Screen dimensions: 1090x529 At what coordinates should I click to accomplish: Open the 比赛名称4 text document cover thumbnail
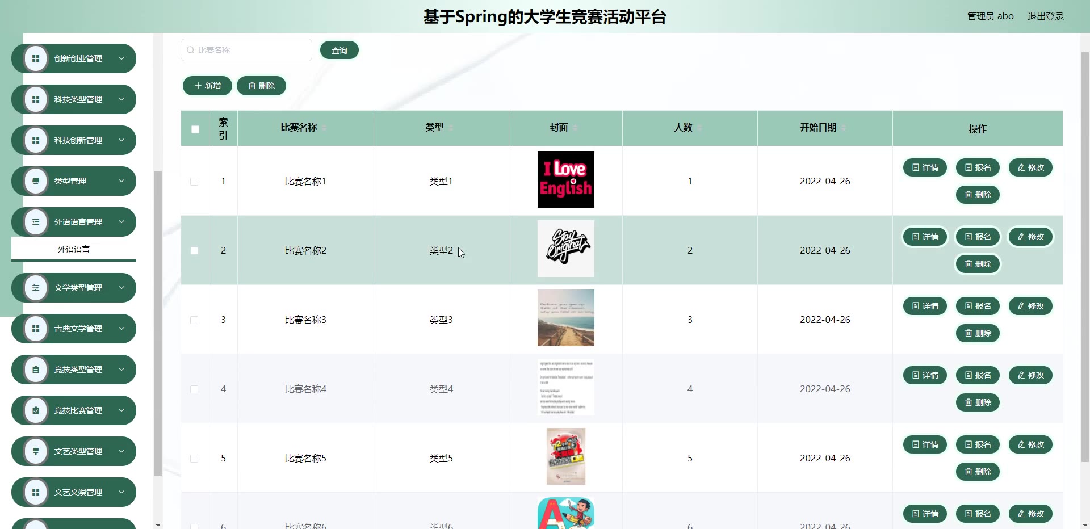(566, 387)
